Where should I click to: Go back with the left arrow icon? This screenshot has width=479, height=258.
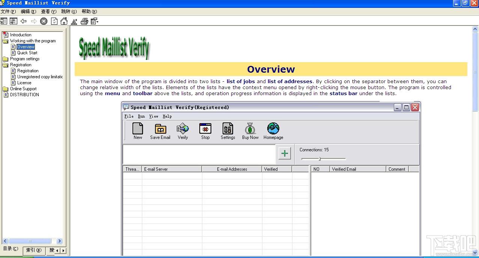tap(24, 21)
